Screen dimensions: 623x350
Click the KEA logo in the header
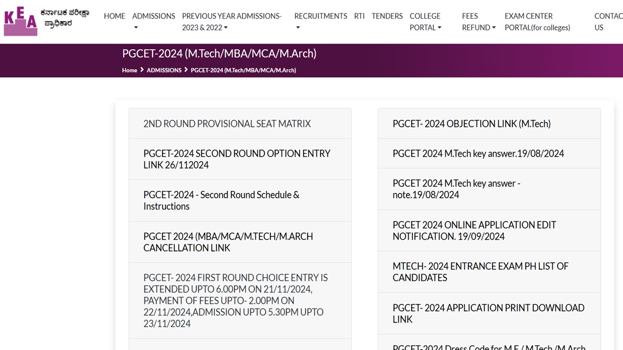(21, 22)
